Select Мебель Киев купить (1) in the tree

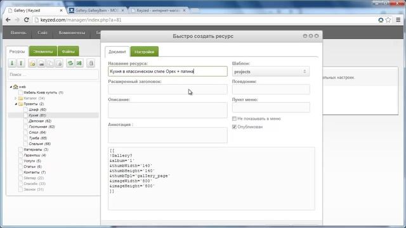point(43,92)
